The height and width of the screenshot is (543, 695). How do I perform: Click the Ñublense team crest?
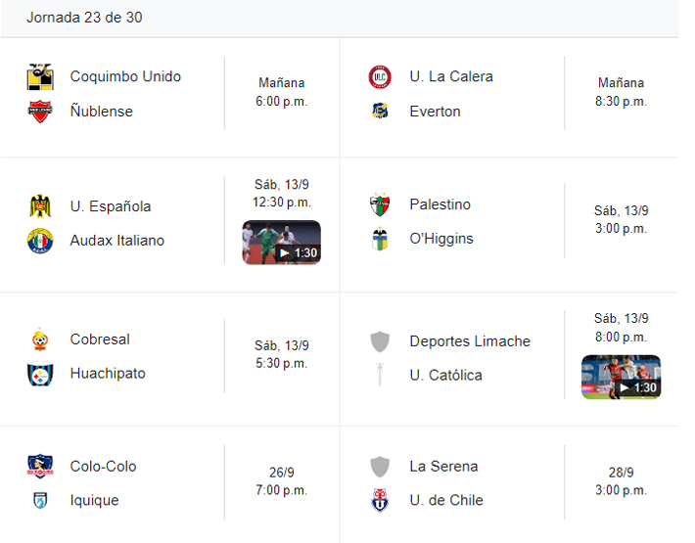(40, 112)
